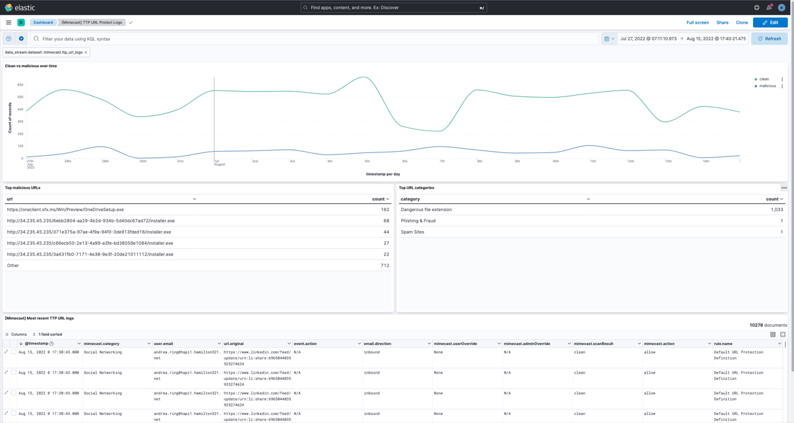Enter fullscreen for the document table
The height and width of the screenshot is (423, 794).
pyautogui.click(x=783, y=335)
